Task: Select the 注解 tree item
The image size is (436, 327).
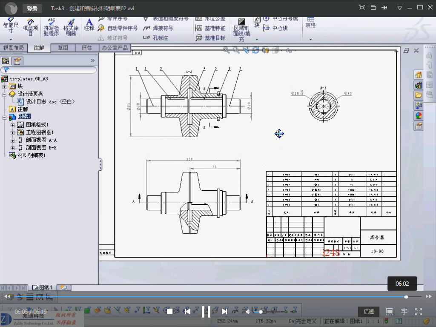Action: coord(23,109)
